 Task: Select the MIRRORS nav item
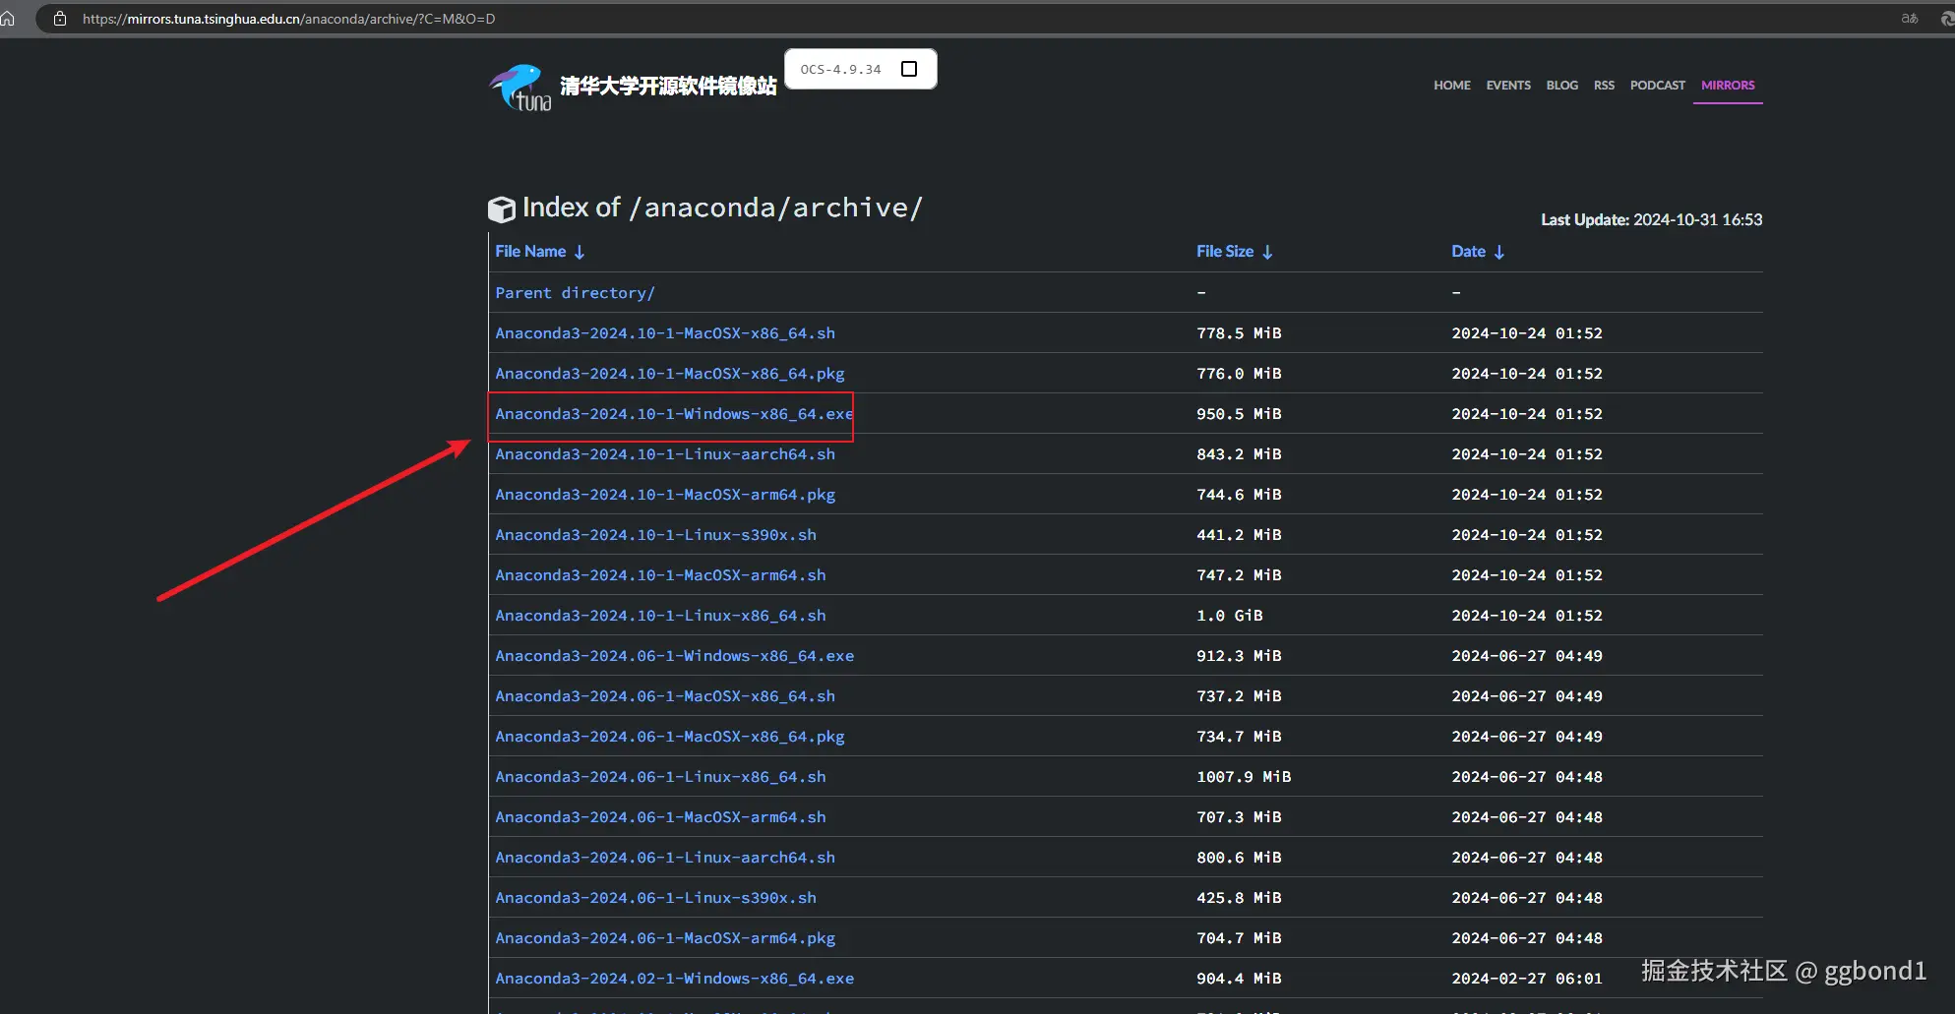pos(1728,86)
